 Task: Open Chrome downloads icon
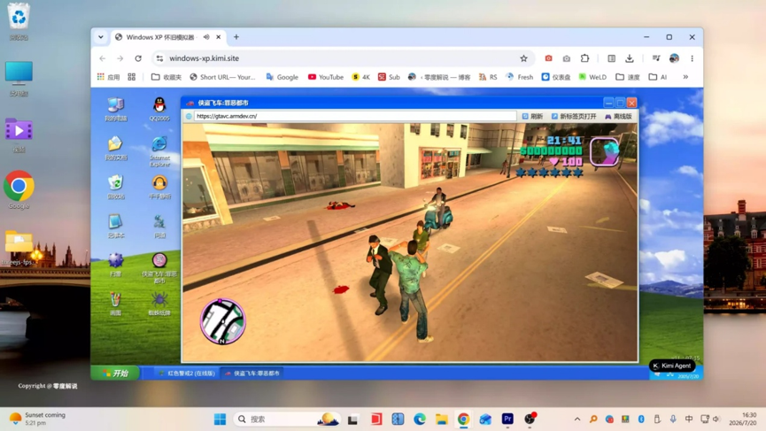click(630, 58)
